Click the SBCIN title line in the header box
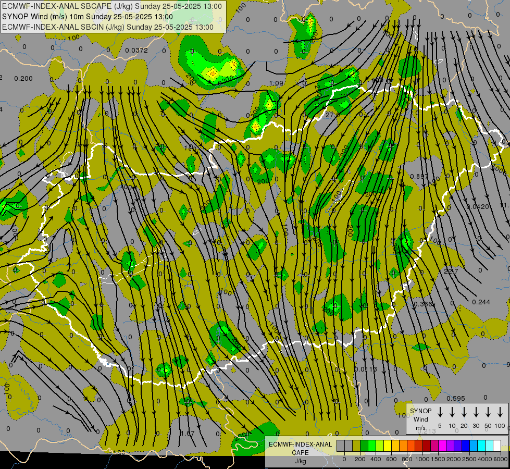 pos(108,27)
